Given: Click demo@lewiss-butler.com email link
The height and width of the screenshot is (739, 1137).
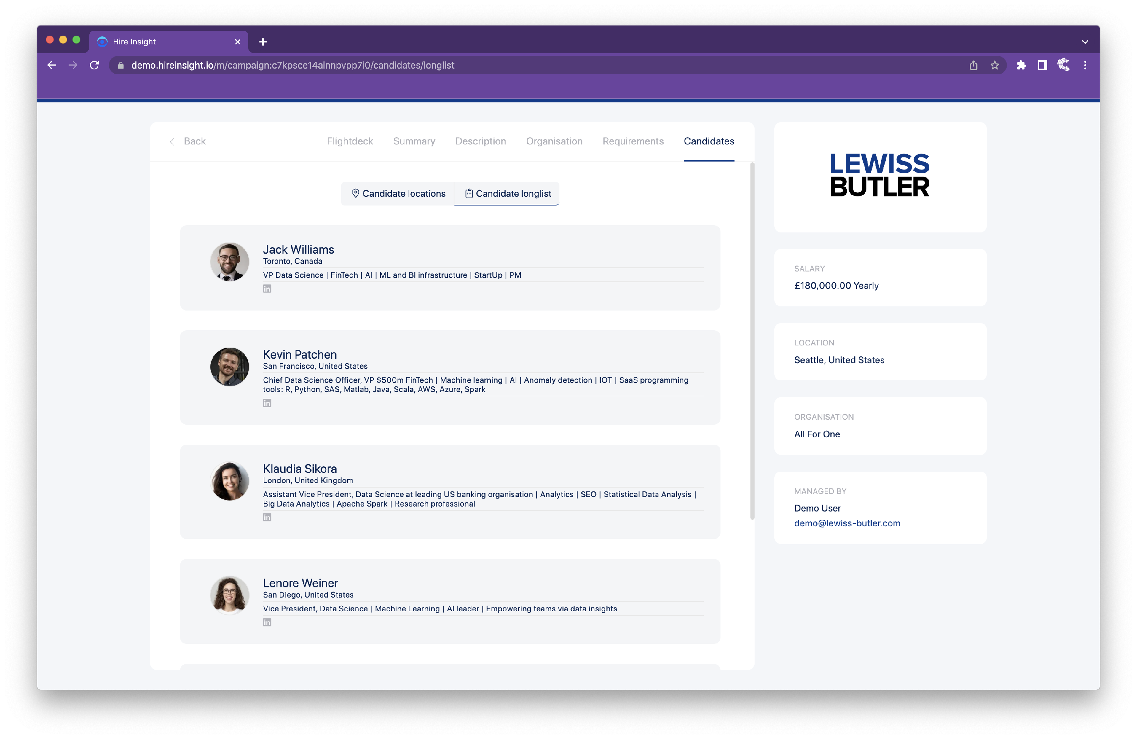Looking at the screenshot, I should [x=847, y=523].
